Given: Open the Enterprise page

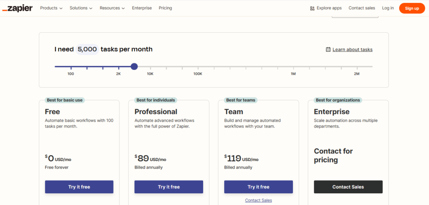Looking at the screenshot, I should point(142,8).
